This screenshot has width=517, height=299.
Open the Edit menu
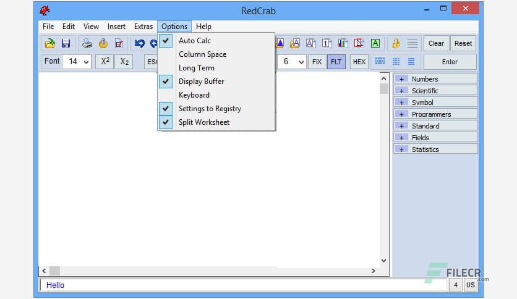pos(69,27)
